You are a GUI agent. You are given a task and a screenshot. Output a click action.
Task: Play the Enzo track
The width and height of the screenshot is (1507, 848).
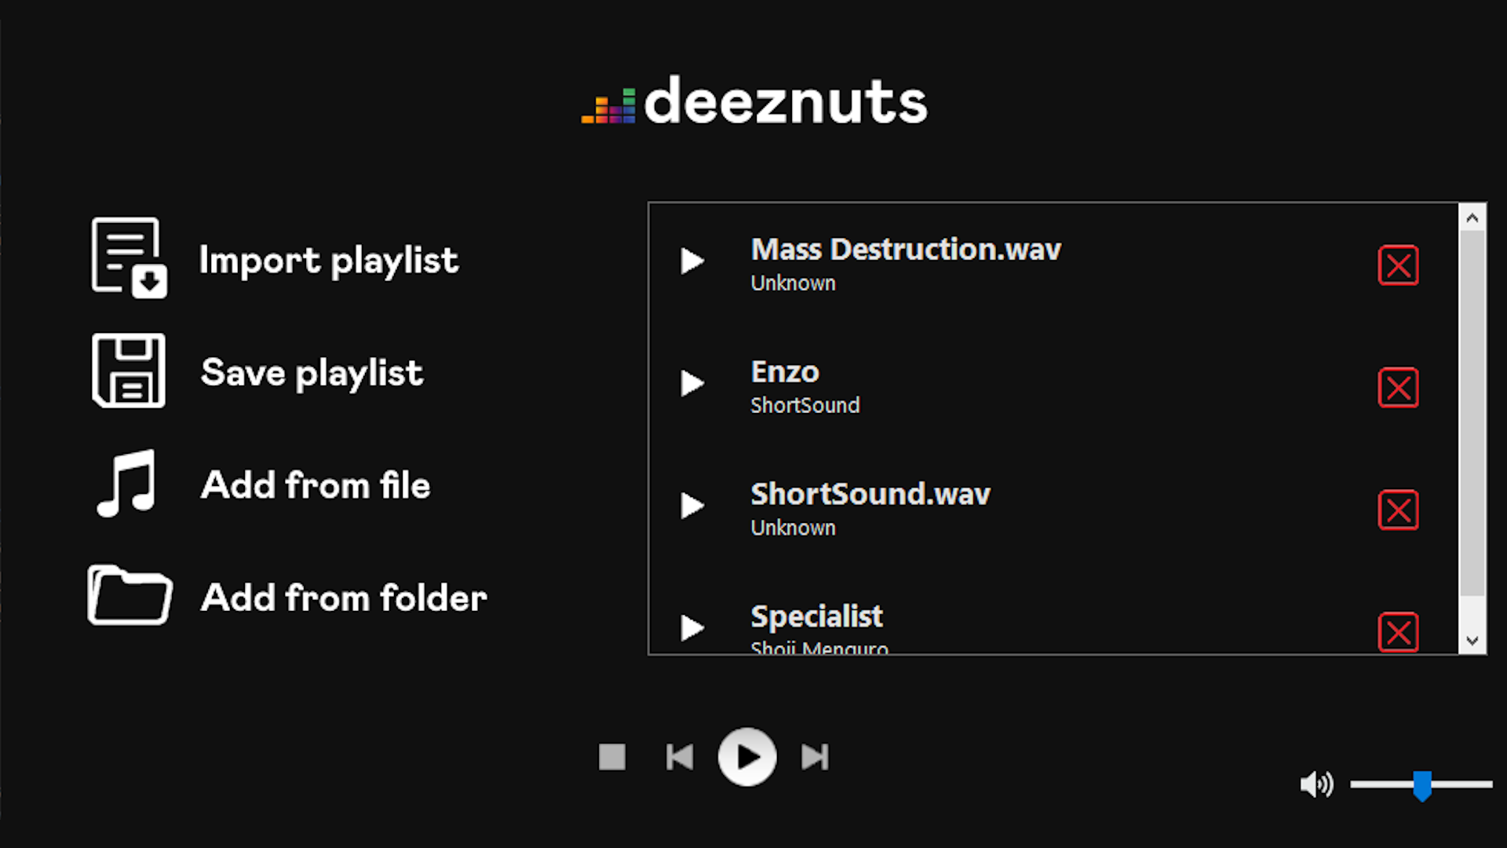coord(691,384)
